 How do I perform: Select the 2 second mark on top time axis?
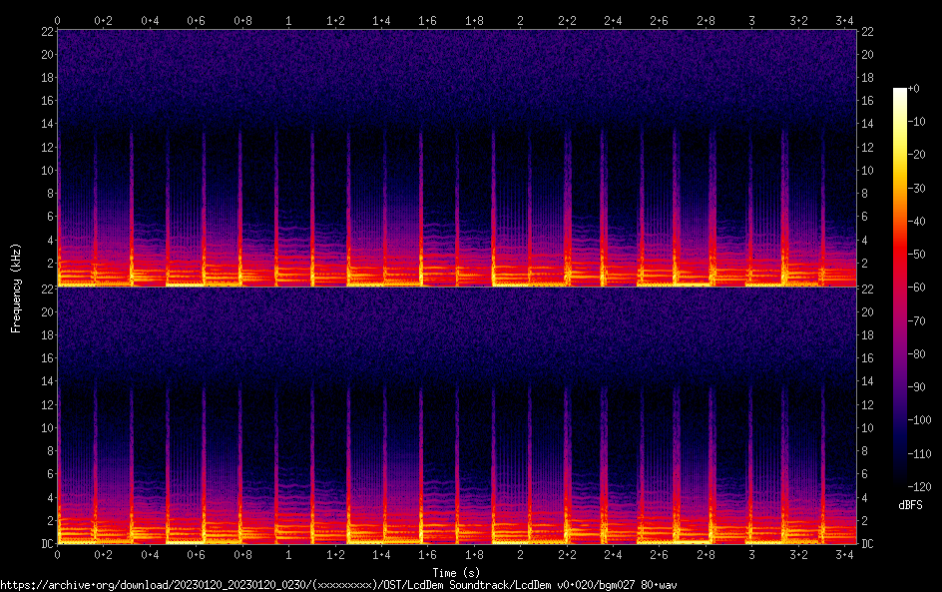(520, 20)
